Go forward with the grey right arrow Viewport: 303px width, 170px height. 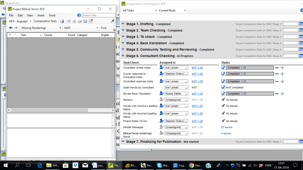tap(16, 28)
